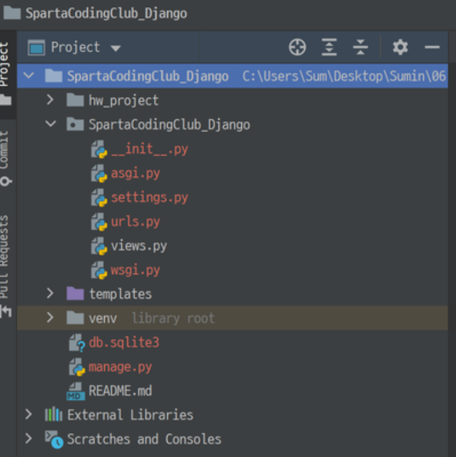Screen dimensions: 456x457
Task: Click the MD markdown icon beside README.md
Action: click(x=76, y=392)
